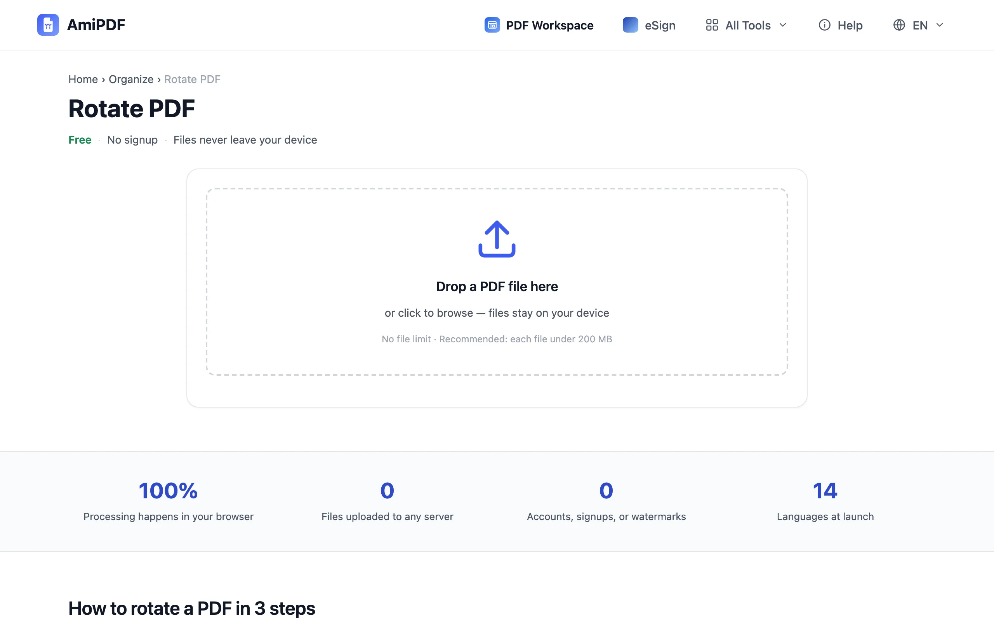The image size is (994, 621).
Task: Click the globe language icon
Action: point(899,25)
